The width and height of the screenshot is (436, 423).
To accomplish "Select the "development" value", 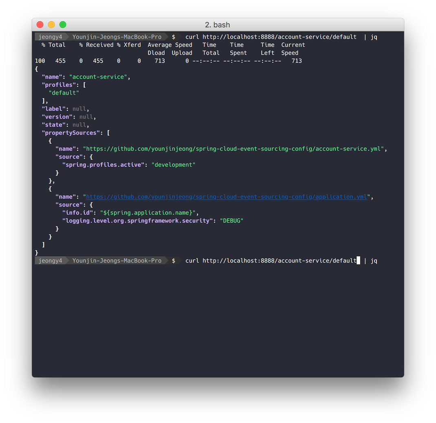I will click(x=174, y=165).
